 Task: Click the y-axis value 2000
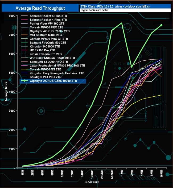pyautogui.click(x=12, y=130)
